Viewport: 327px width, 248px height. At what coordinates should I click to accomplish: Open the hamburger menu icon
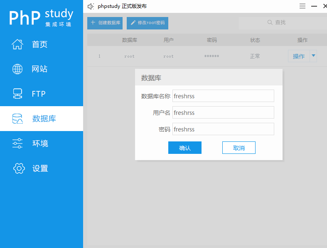point(302,6)
